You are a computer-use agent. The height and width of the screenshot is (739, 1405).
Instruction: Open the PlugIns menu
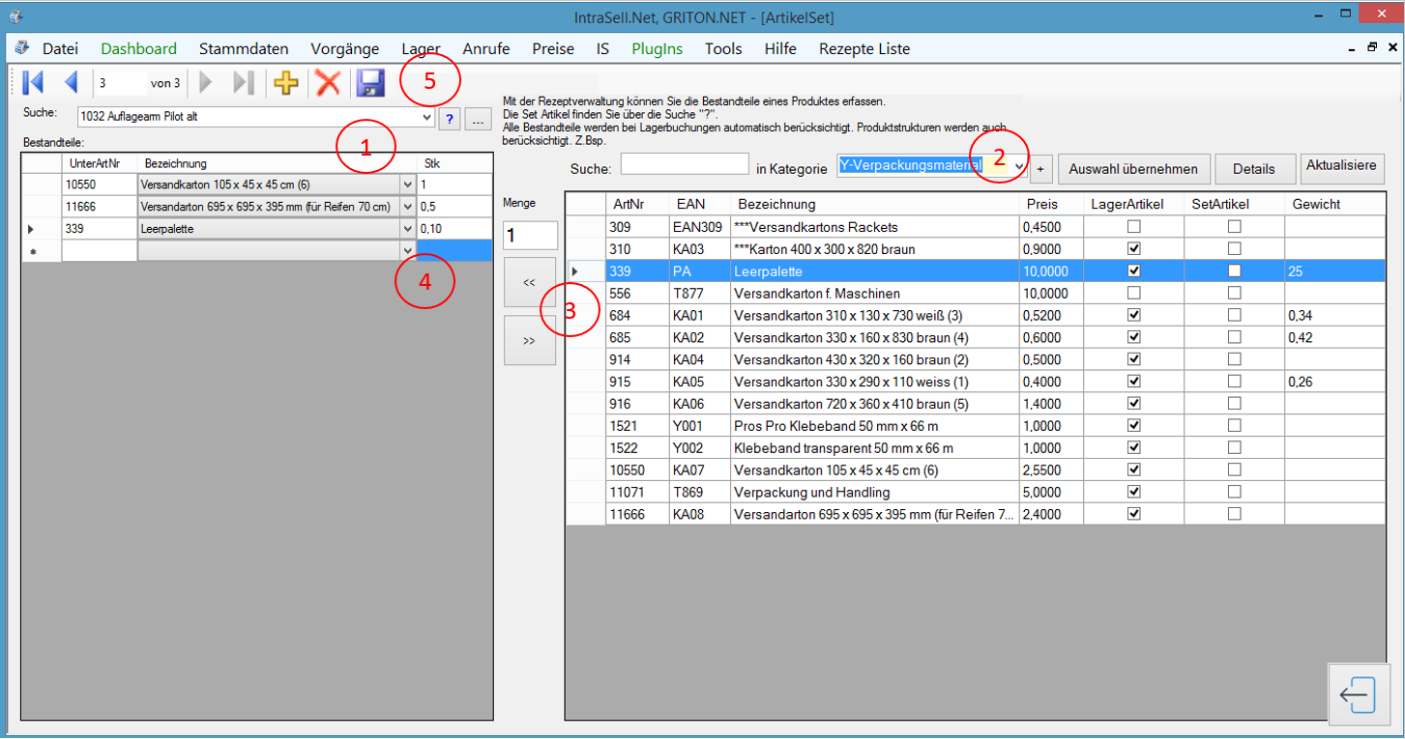point(657,48)
